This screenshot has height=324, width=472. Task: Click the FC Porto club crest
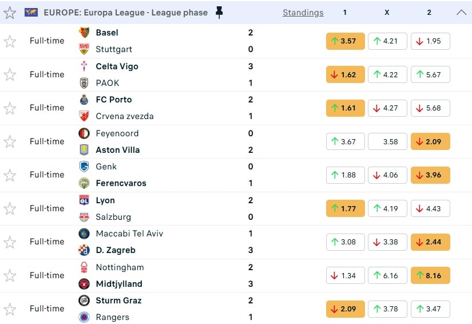tap(84, 100)
